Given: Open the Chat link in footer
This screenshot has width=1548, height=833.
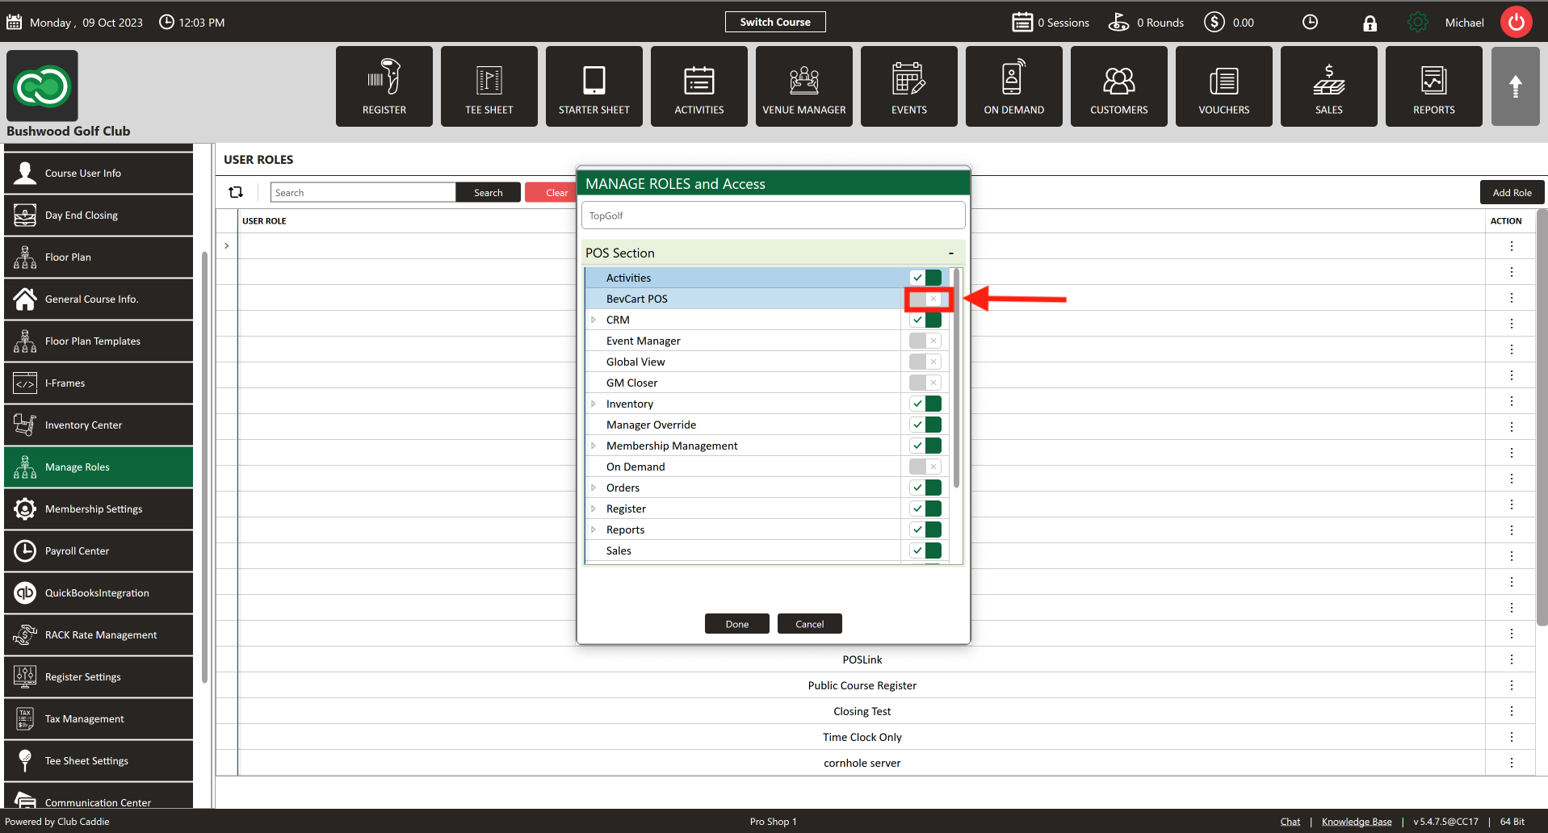Looking at the screenshot, I should (x=1290, y=822).
